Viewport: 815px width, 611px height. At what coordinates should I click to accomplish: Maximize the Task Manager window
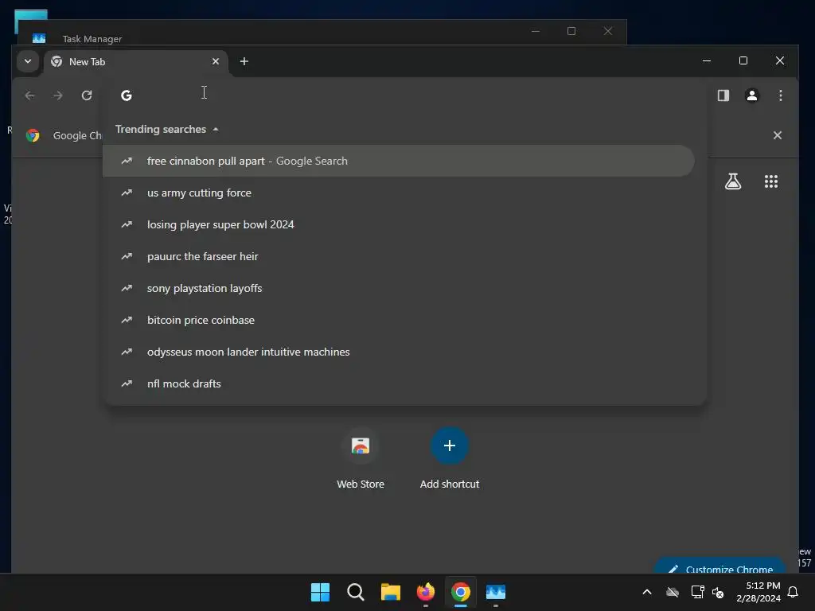click(571, 31)
